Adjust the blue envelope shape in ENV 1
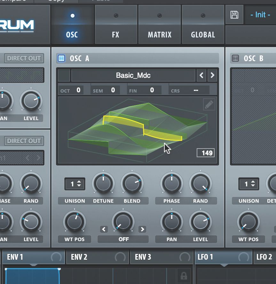Image resolution: width=276 pixels, height=284 pixels. [x=32, y=277]
